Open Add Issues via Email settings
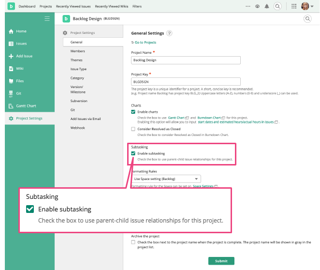Screen dimensions: 320x270 86,119
